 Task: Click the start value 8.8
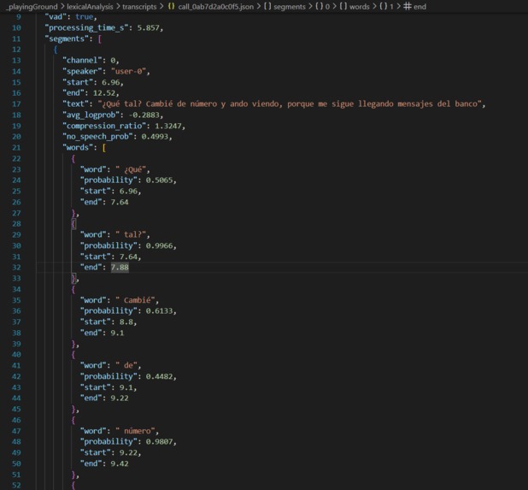click(x=126, y=322)
